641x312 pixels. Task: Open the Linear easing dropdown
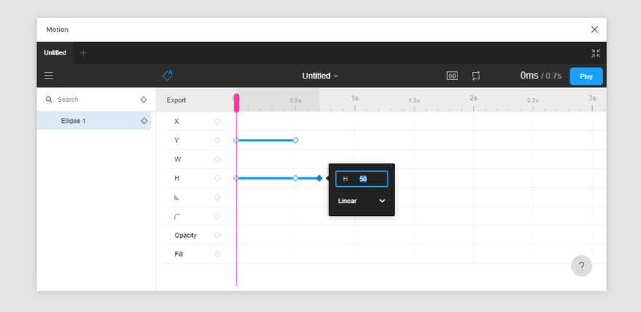pyautogui.click(x=361, y=201)
